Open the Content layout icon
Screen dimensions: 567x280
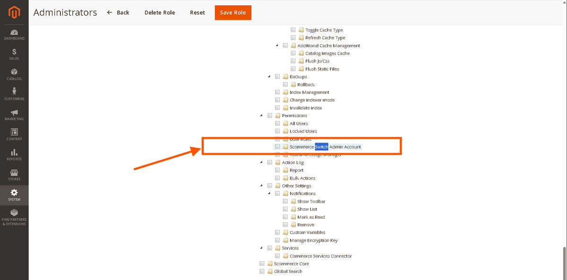click(14, 132)
